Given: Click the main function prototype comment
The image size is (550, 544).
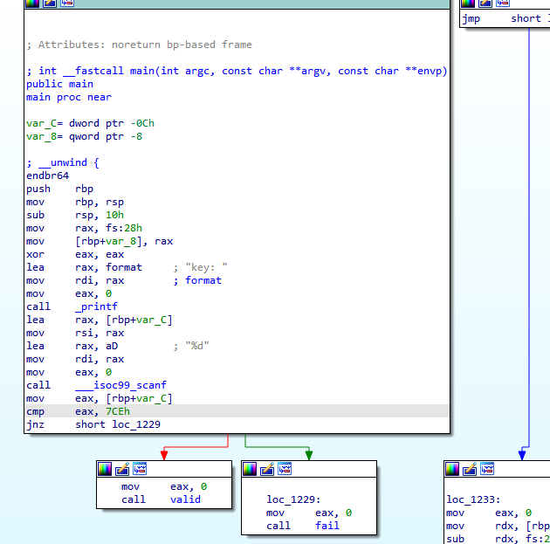Looking at the screenshot, I should pos(237,71).
